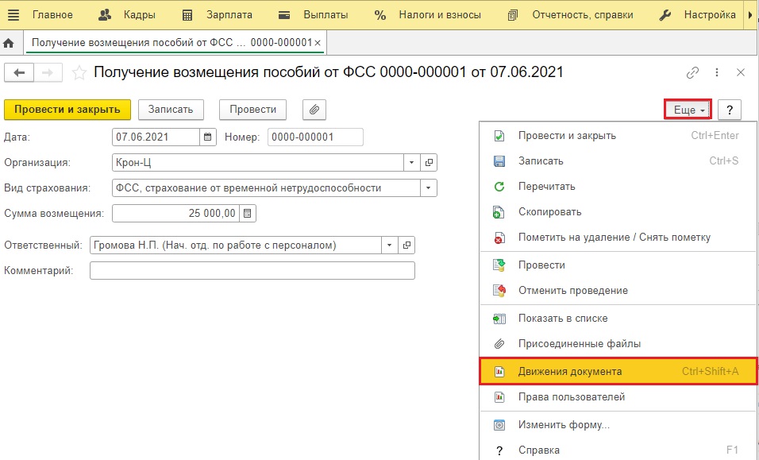Viewport: 759px width, 460px height.
Task: Open the Организация field's open-form button
Action: (x=429, y=163)
